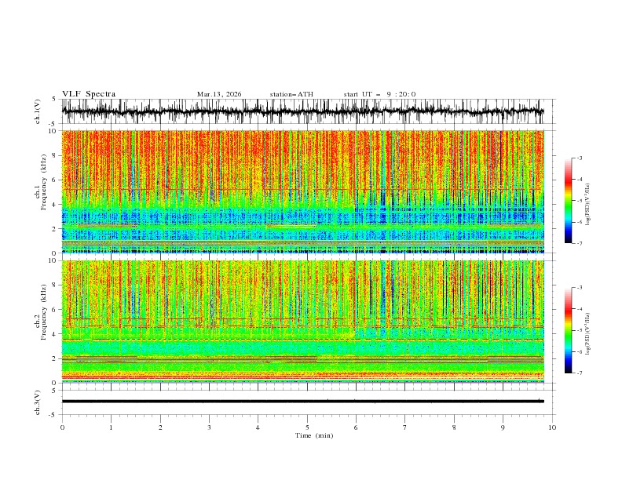Viewport: 622px width, 480px height.
Task: Click the "2" kHz tick on ch.1 spectrogram
Action: pyautogui.click(x=53, y=229)
